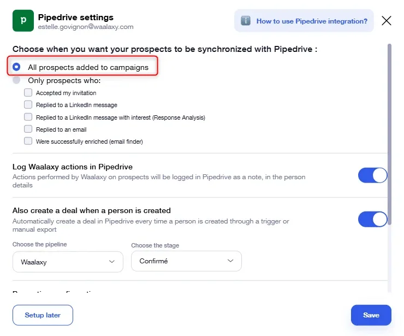Viewport: 404px width, 336px height.
Task: Toggle Log Waalaxy actions in Pipedrive switch
Action: 372,175
